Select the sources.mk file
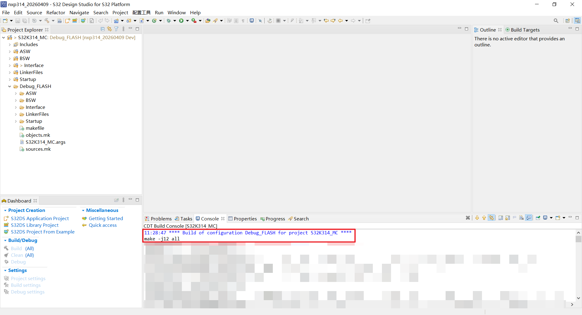The image size is (582, 315). 38,149
